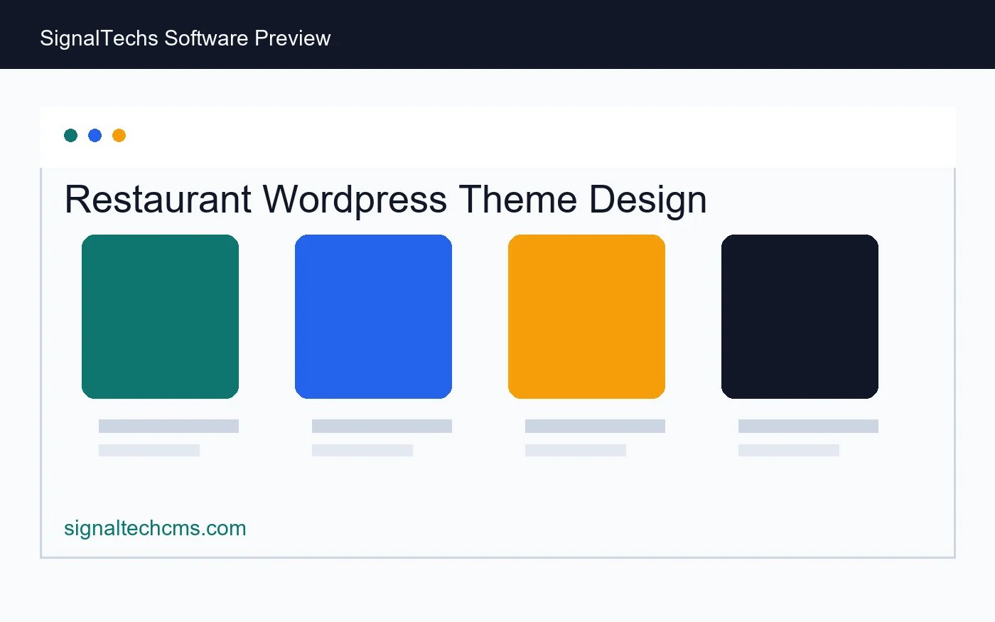
Task: Select the blue theme tile
Action: pos(373,316)
